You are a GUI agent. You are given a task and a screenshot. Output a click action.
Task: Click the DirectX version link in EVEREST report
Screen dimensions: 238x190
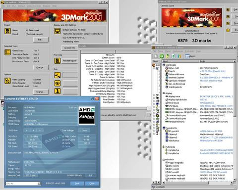tap(212, 71)
